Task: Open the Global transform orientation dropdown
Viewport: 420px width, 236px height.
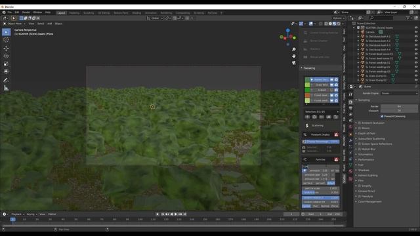Action: tap(155, 18)
